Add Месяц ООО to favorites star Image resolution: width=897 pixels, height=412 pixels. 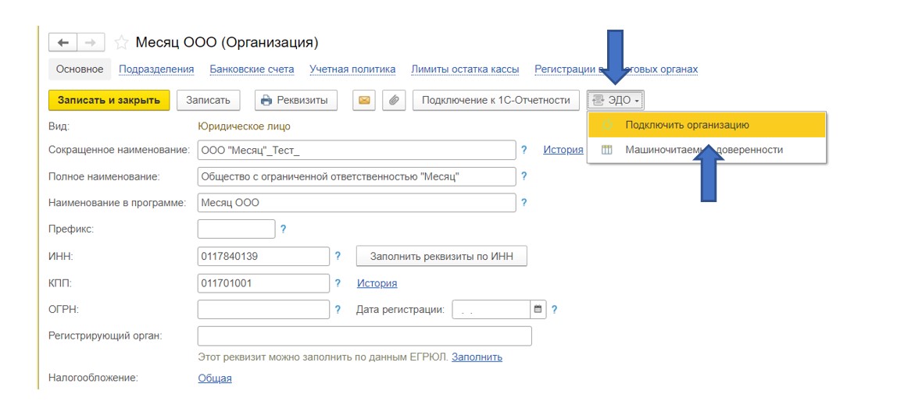[121, 42]
